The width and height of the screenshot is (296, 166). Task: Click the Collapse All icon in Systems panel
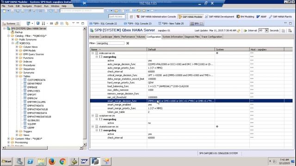point(62,24)
